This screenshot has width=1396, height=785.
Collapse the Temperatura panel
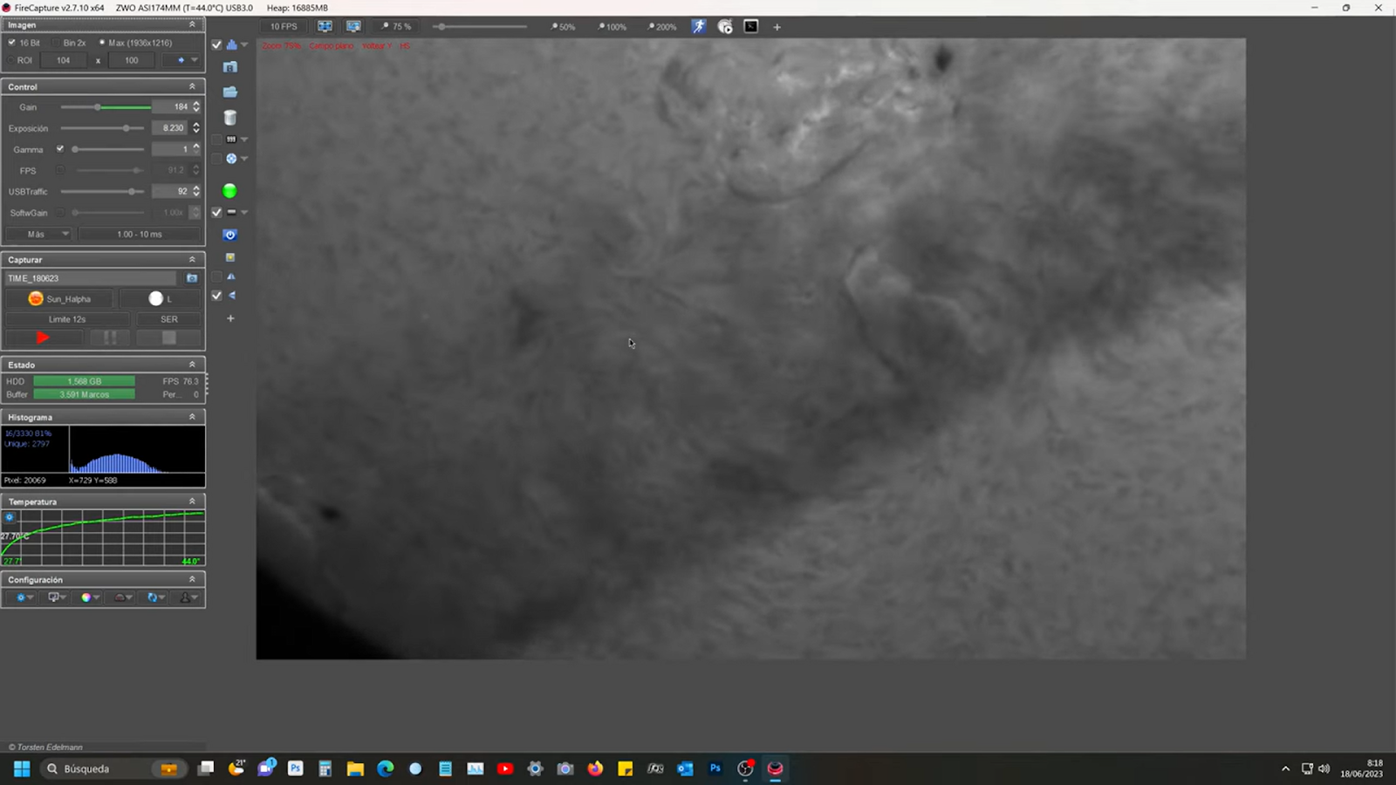(x=192, y=501)
